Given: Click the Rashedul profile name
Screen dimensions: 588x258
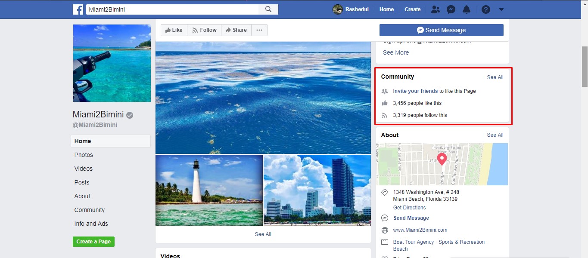Looking at the screenshot, I should (x=357, y=9).
